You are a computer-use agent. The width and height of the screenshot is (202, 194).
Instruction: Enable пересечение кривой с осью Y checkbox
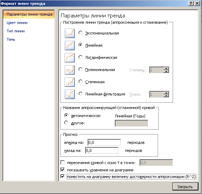pos(62,163)
